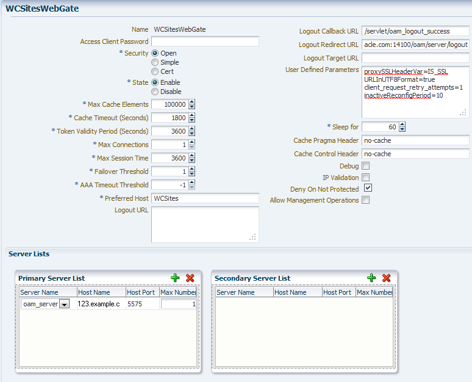Click the Logout Callback URL field
Screen dimensions: 472x382
pos(415,31)
